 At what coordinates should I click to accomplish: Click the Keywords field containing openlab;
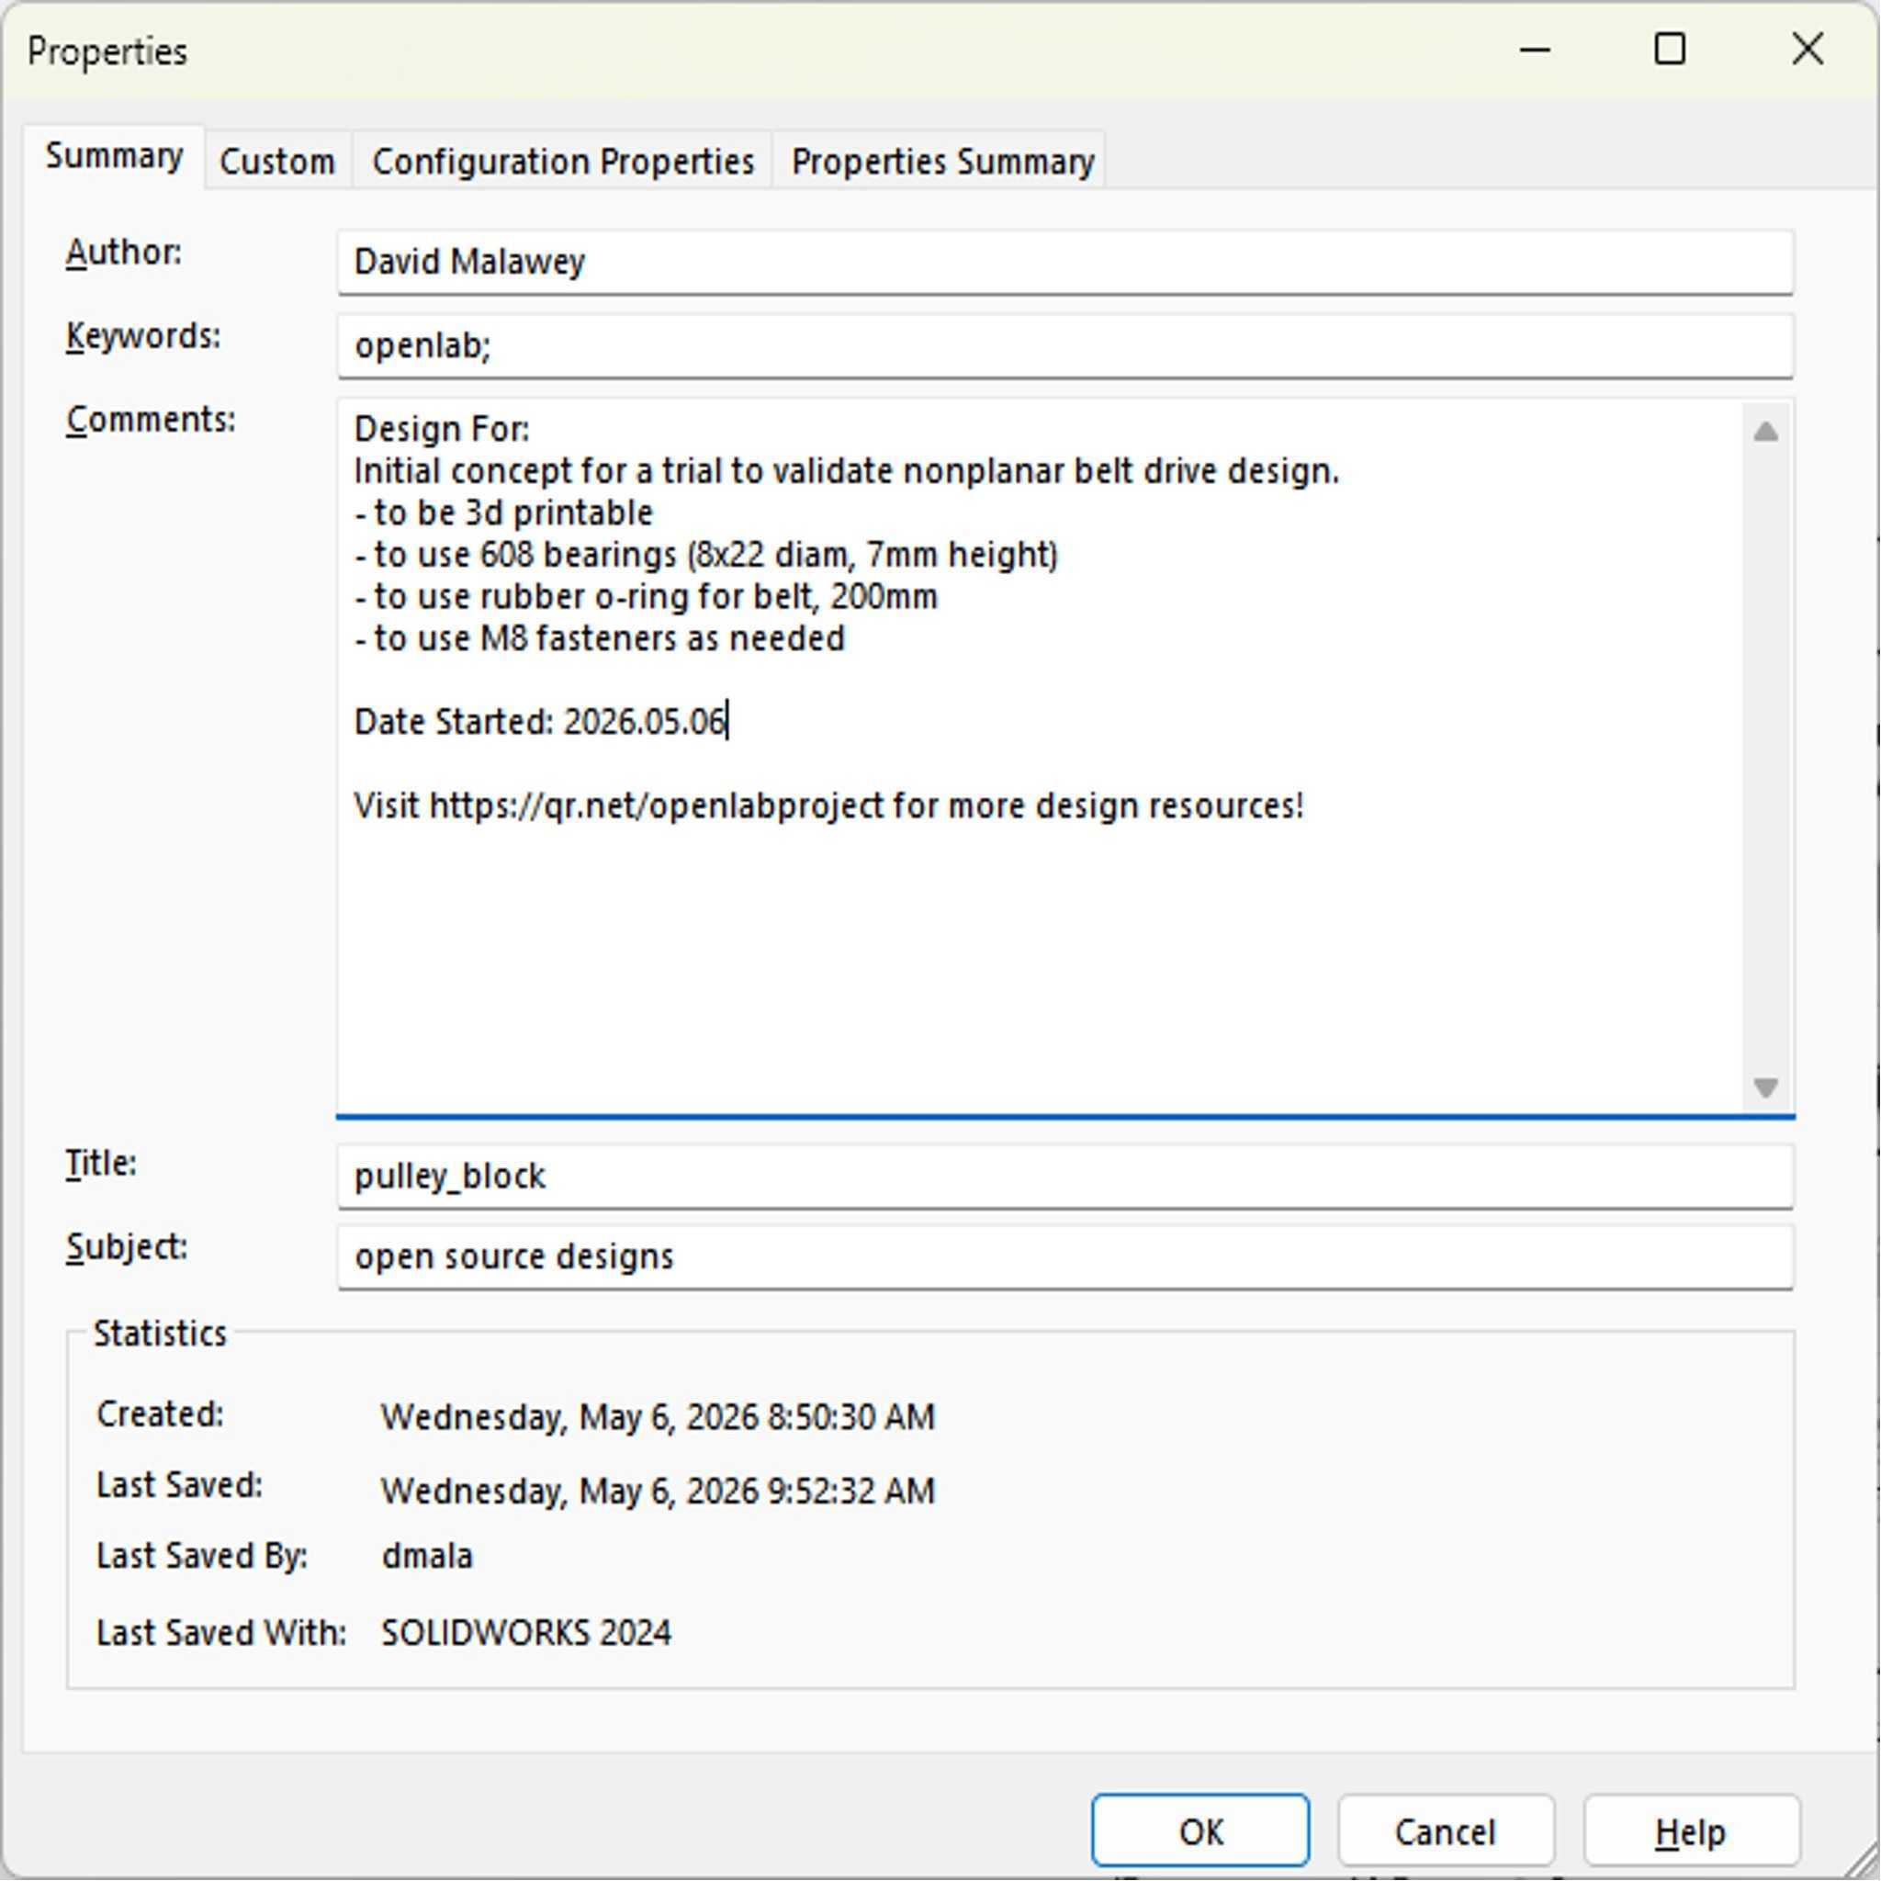coord(1065,345)
